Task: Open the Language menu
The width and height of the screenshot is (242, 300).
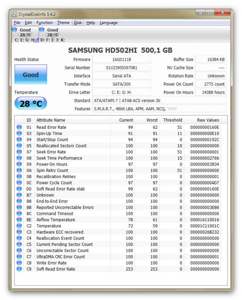Action: click(109, 23)
